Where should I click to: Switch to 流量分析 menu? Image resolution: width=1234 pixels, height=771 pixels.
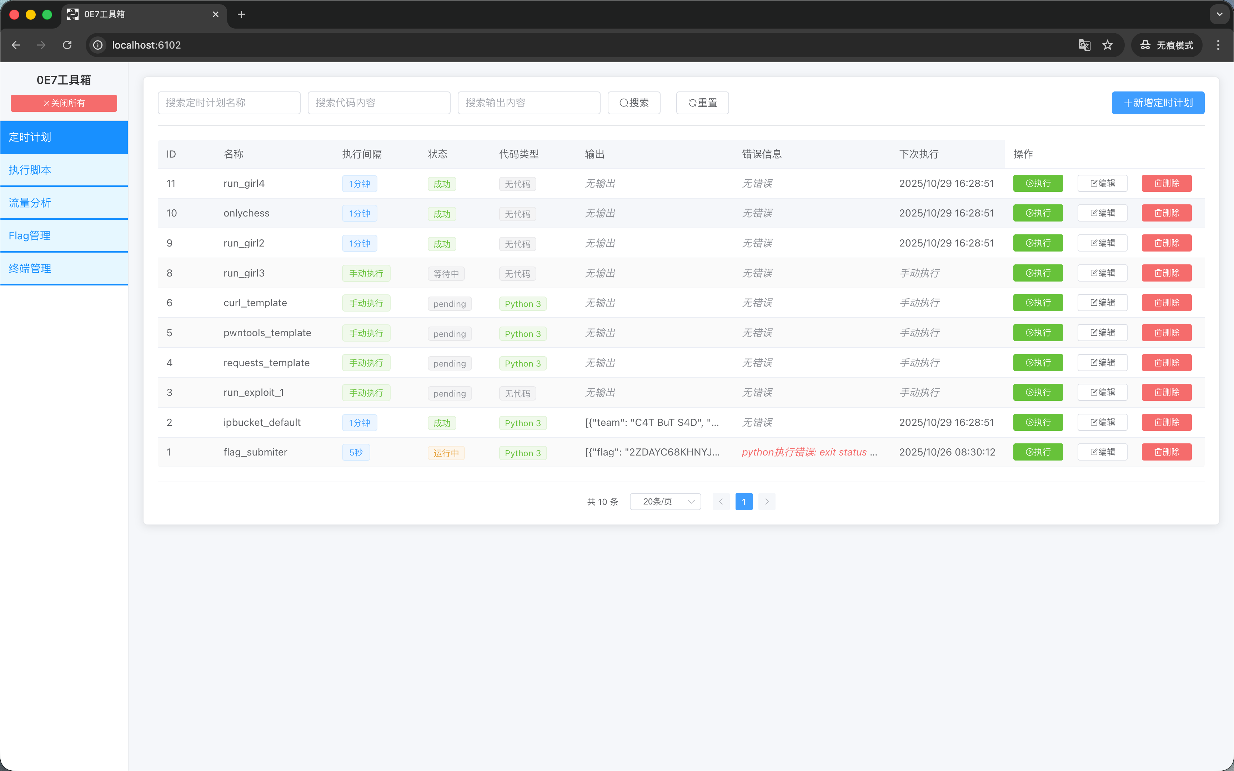(x=64, y=203)
